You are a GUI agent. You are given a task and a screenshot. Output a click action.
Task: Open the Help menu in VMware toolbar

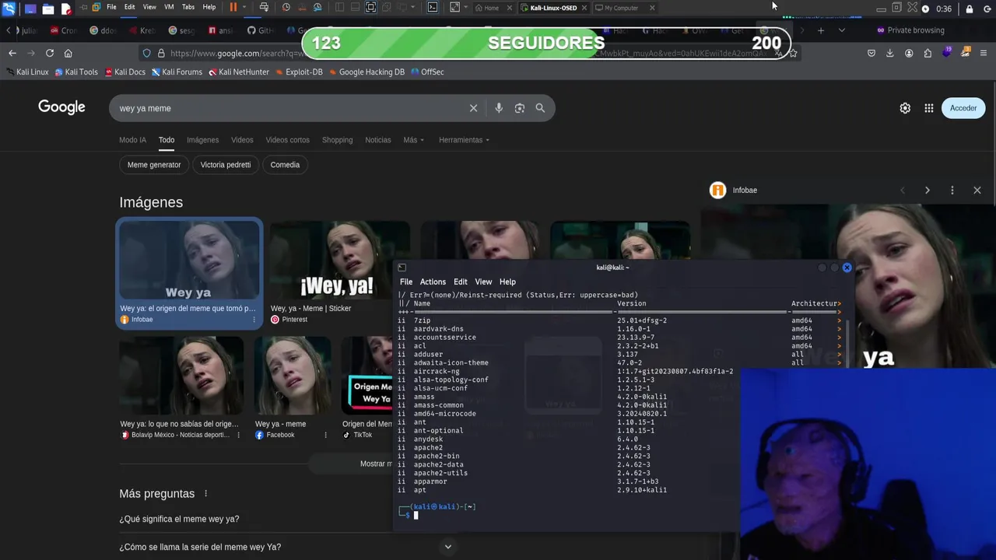point(209,7)
